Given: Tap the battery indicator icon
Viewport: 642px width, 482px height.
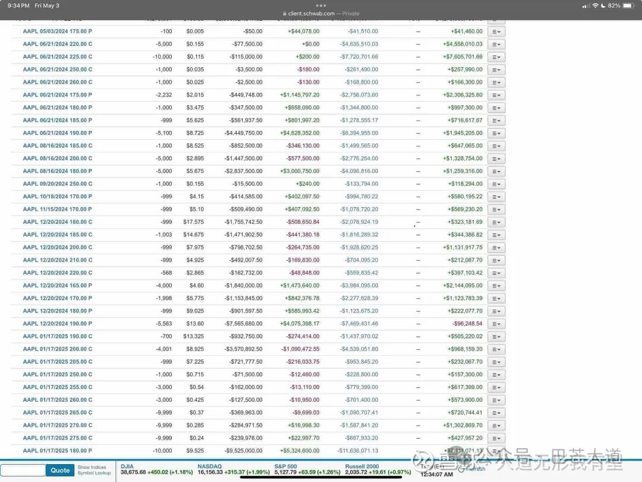Looking at the screenshot, I should click(x=628, y=6).
